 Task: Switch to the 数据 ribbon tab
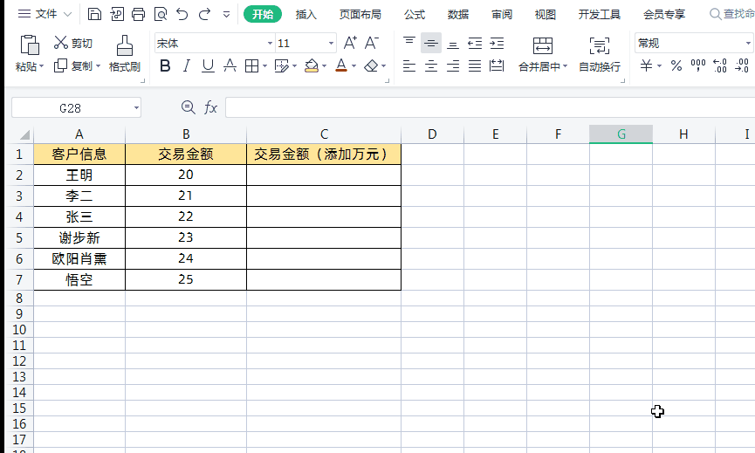457,15
